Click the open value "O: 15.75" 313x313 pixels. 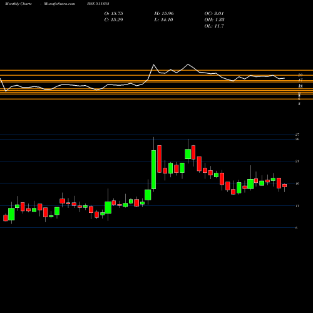click(114, 14)
